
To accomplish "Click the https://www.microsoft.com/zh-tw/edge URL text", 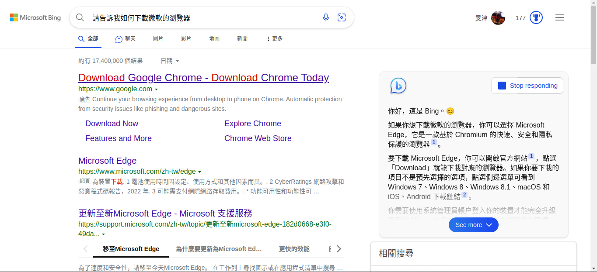I will 137,172.
